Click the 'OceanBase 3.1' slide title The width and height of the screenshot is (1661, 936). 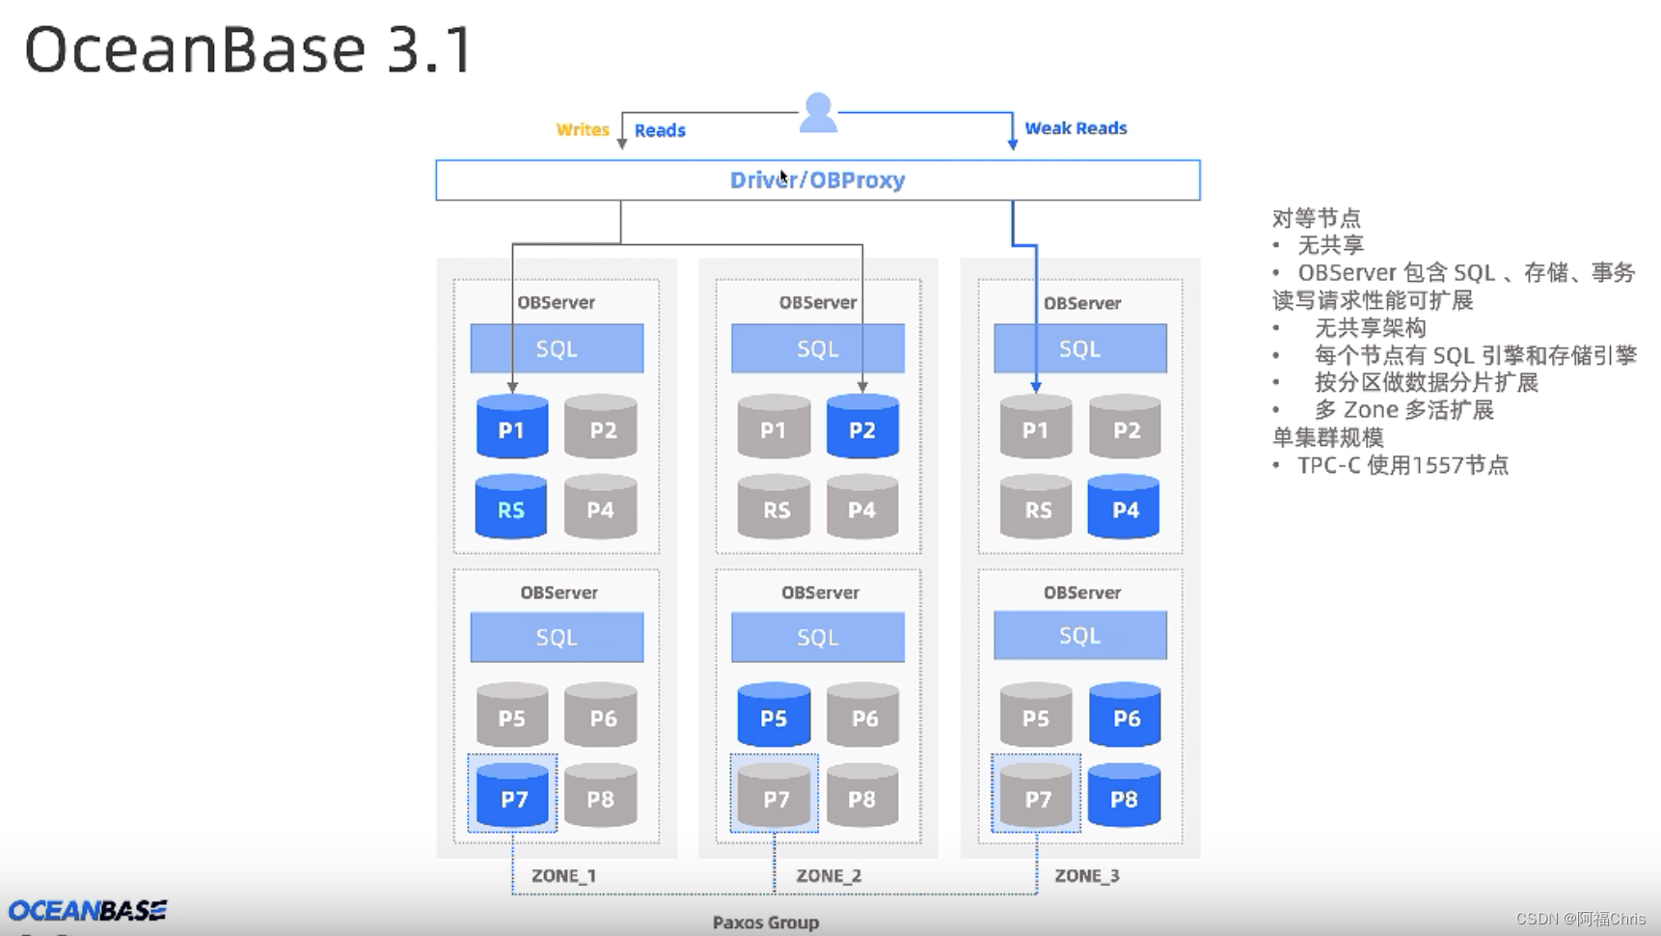(249, 49)
